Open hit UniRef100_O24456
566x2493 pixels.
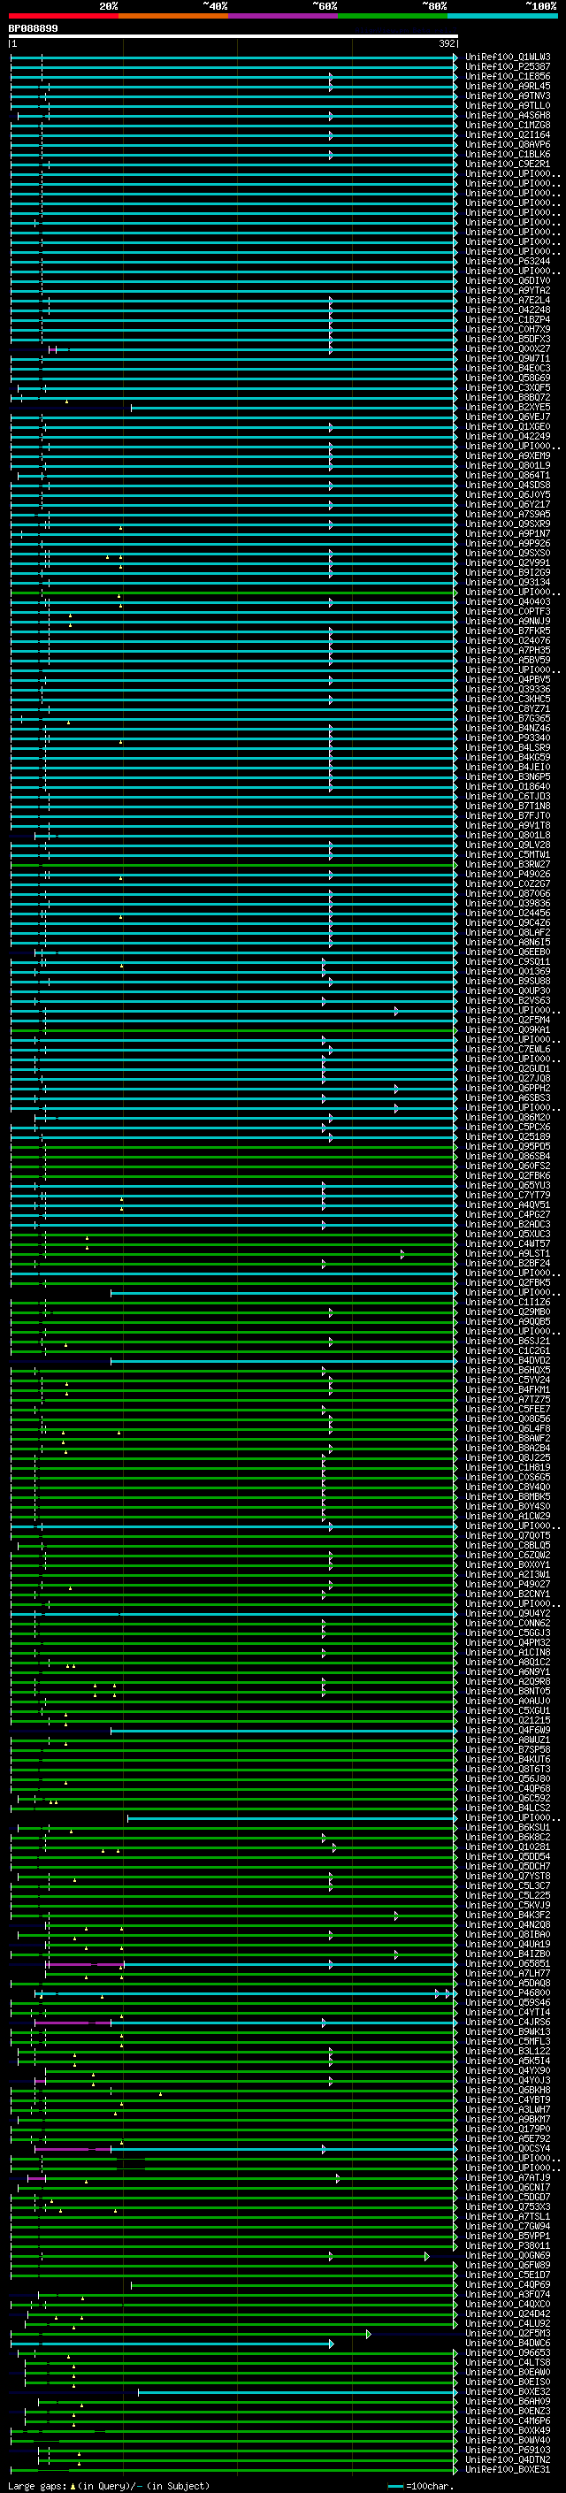(508, 914)
